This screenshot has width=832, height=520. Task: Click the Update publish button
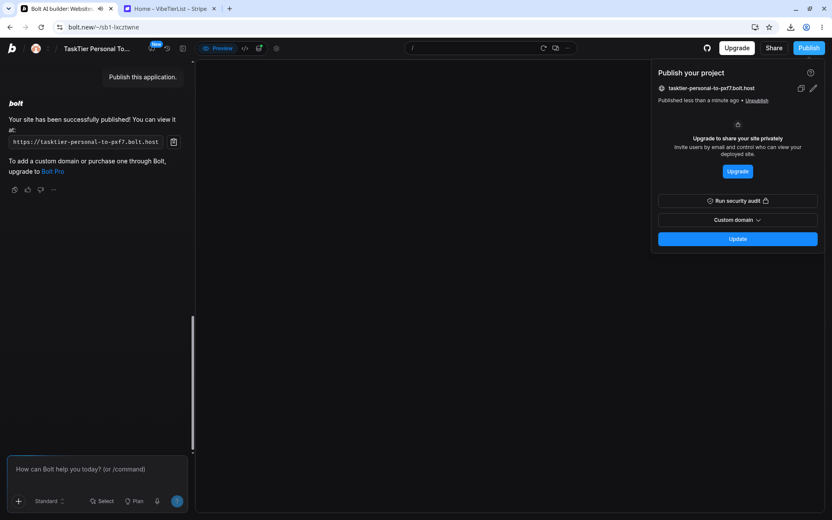point(738,239)
